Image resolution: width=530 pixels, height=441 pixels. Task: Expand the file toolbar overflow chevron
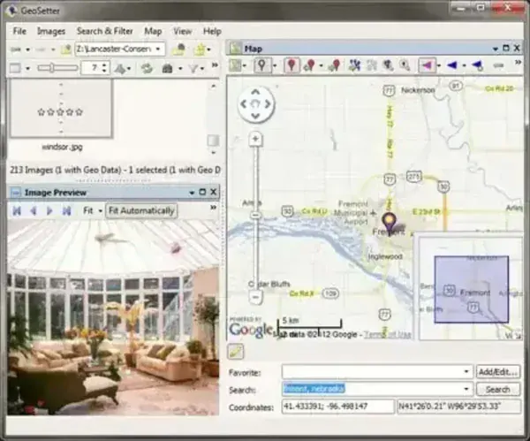(x=215, y=65)
